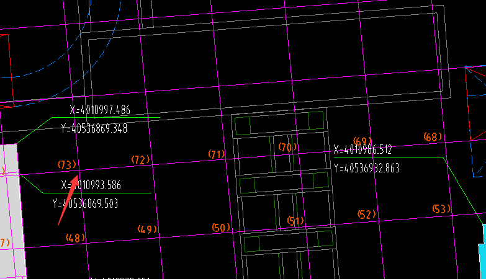Select the coordinate text X=4010997.486
The image size is (486, 279).
101,110
